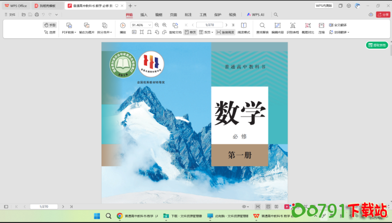Select the Hand (手型) tool
This screenshot has height=223, width=392.
pos(50,25)
